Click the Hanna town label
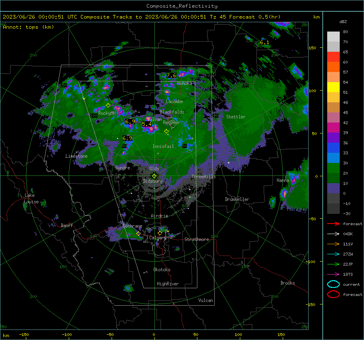This screenshot has width=364, height=340. [x=283, y=180]
